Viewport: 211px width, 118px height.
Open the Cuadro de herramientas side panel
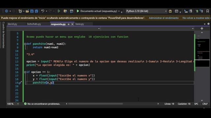(4, 35)
